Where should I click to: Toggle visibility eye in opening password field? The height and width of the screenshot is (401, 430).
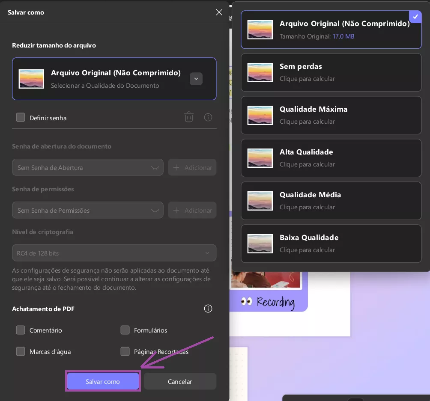tap(155, 168)
